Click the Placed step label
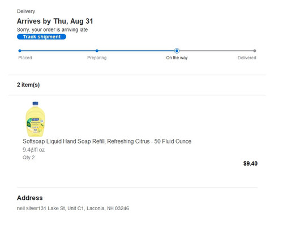 tap(25, 58)
